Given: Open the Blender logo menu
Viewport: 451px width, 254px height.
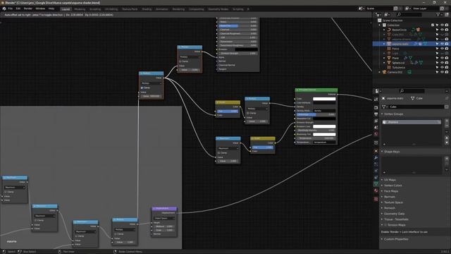Looking at the screenshot, I should pyautogui.click(x=4, y=8).
